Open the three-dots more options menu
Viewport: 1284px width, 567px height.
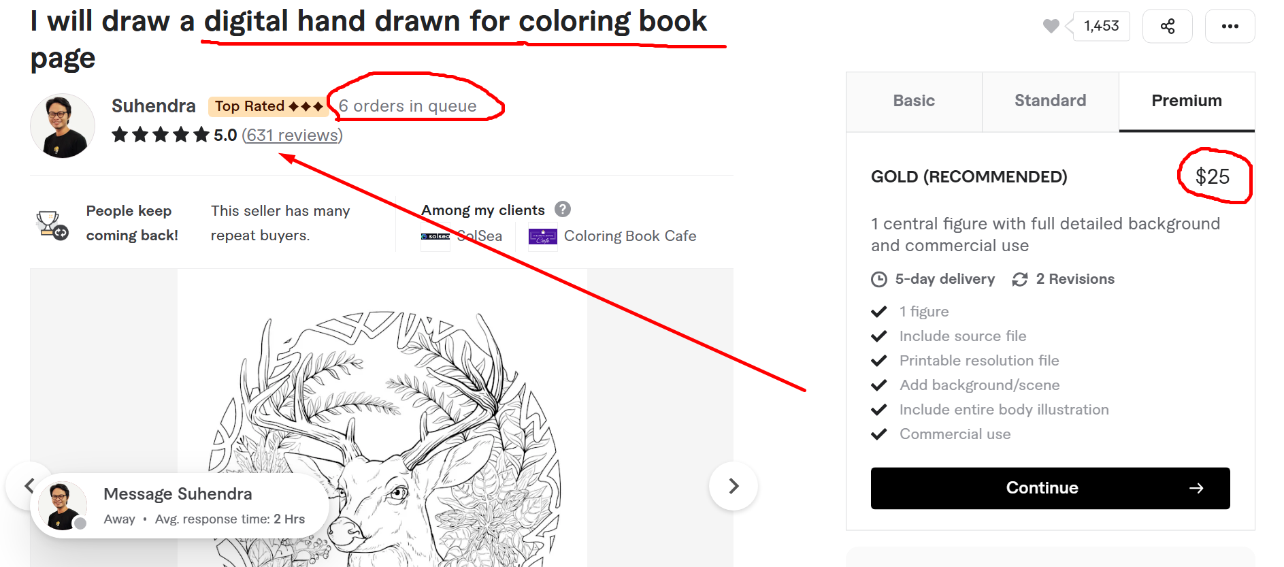pos(1230,27)
